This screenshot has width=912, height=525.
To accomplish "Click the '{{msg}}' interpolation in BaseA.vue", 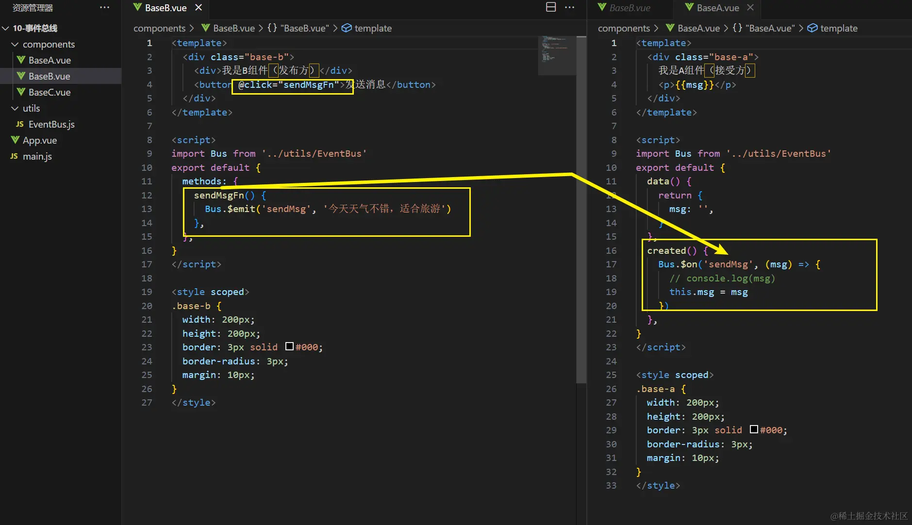I will 695,84.
